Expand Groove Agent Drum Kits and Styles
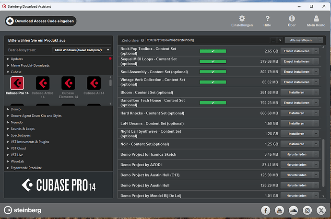Viewport: 331px width, 219px height. [8, 115]
